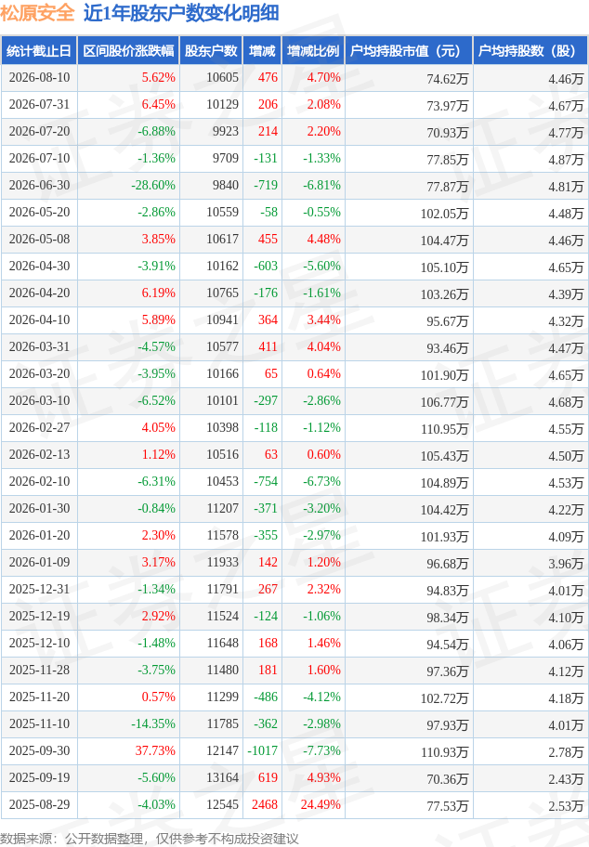
Task: Click the 松原安全 stock name title
Action: point(37,12)
